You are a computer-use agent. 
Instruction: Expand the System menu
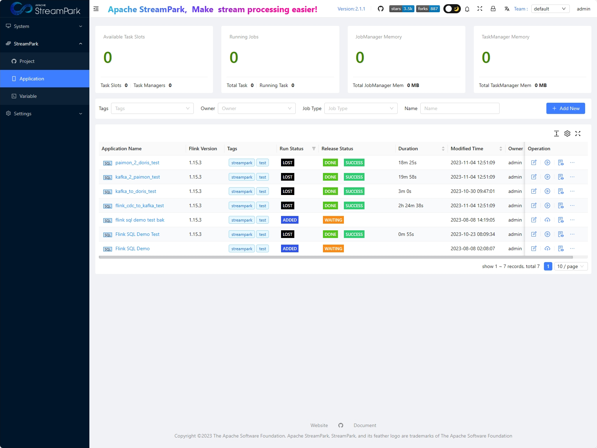[x=45, y=26]
